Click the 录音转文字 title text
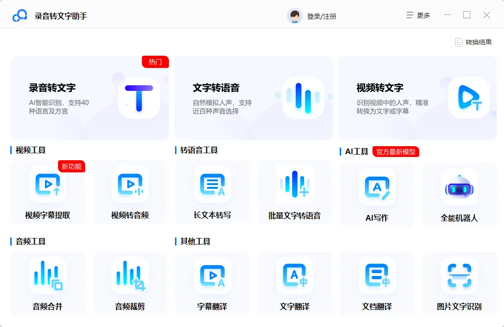Screen dimensions: 504x327 (x=52, y=88)
